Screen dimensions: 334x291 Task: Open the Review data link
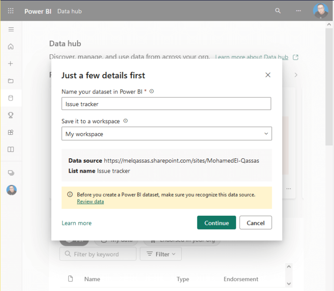tap(90, 202)
